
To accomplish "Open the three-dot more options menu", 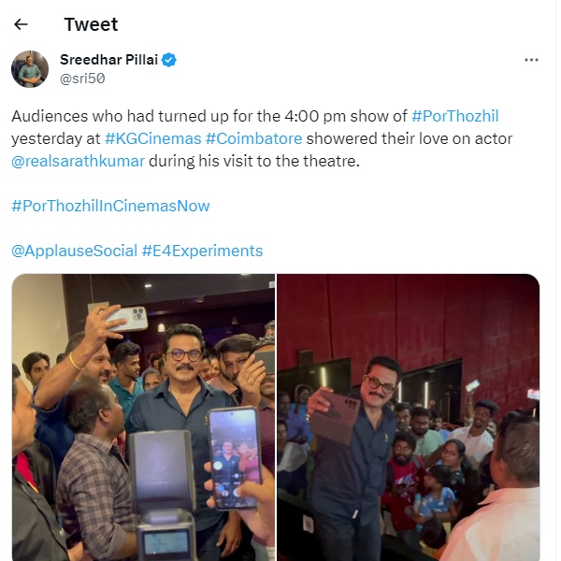I will pos(531,60).
